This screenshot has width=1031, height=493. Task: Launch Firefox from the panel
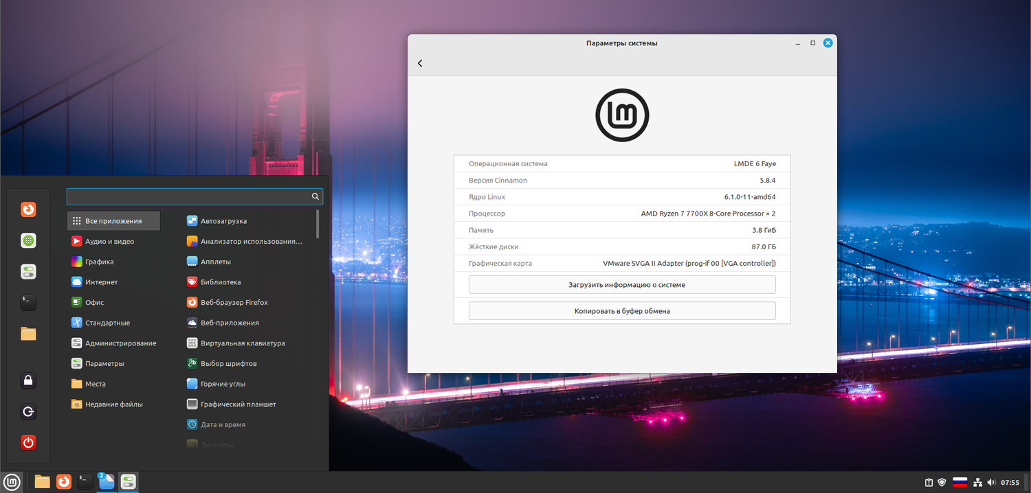63,482
